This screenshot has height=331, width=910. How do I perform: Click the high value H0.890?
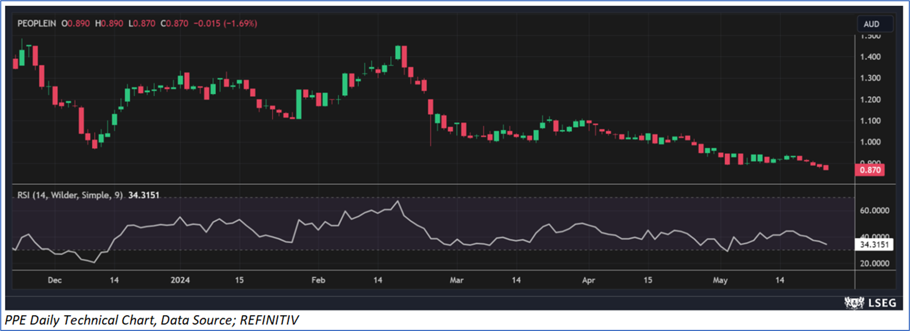point(109,24)
